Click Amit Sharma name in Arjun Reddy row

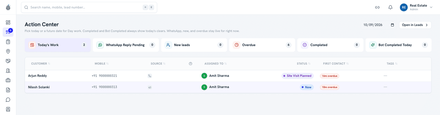(219, 76)
